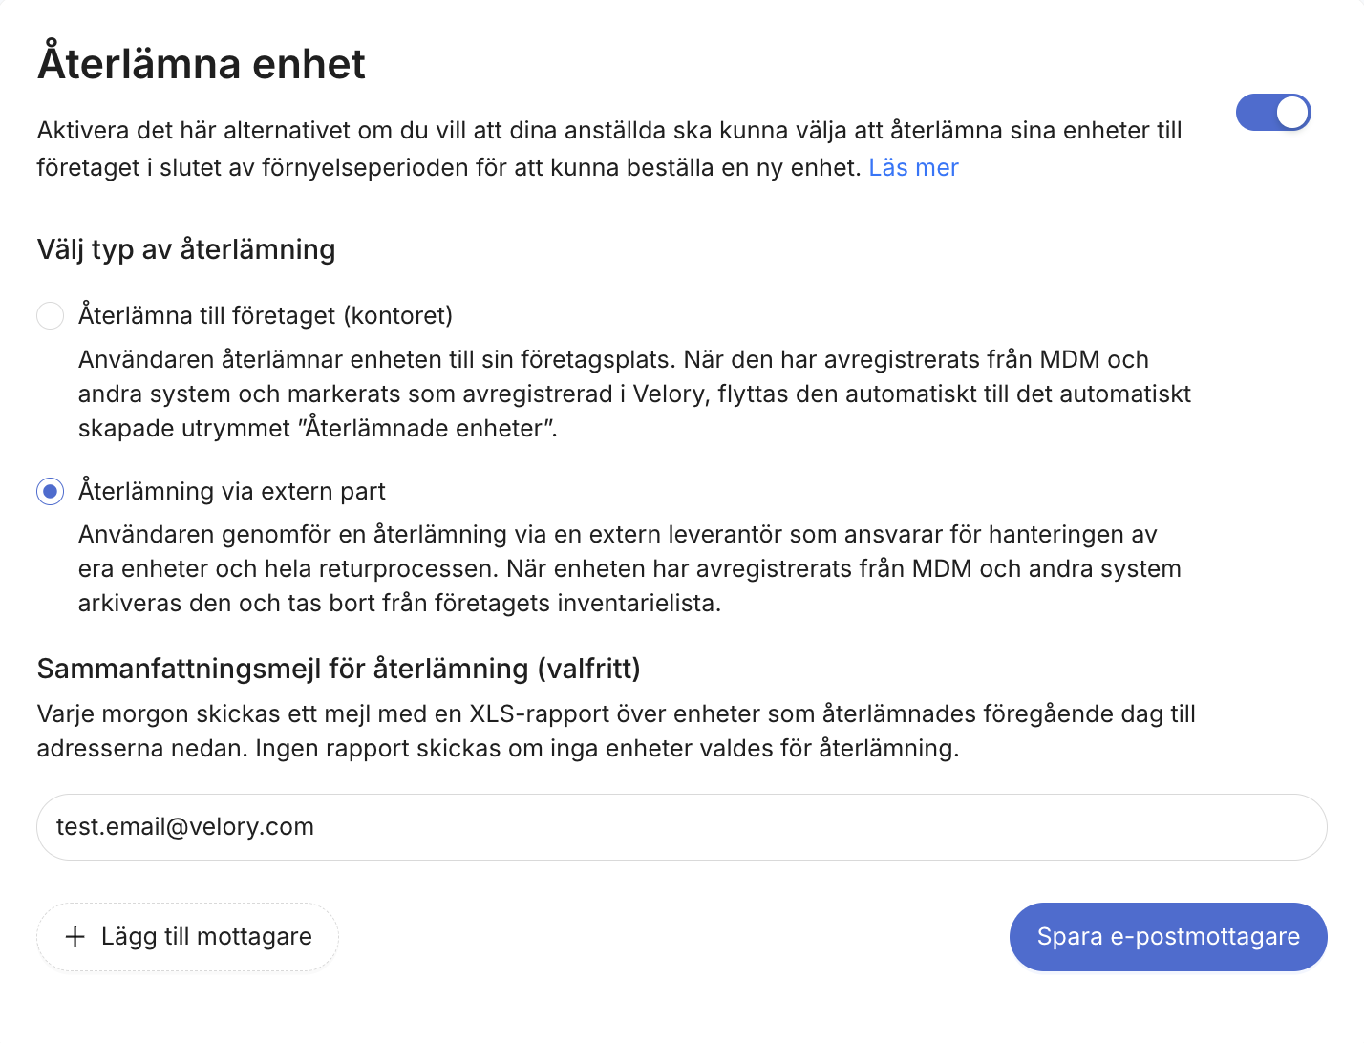Click the plus icon in Lägg till mottagare
This screenshot has height=1043, width=1364.
coord(75,937)
